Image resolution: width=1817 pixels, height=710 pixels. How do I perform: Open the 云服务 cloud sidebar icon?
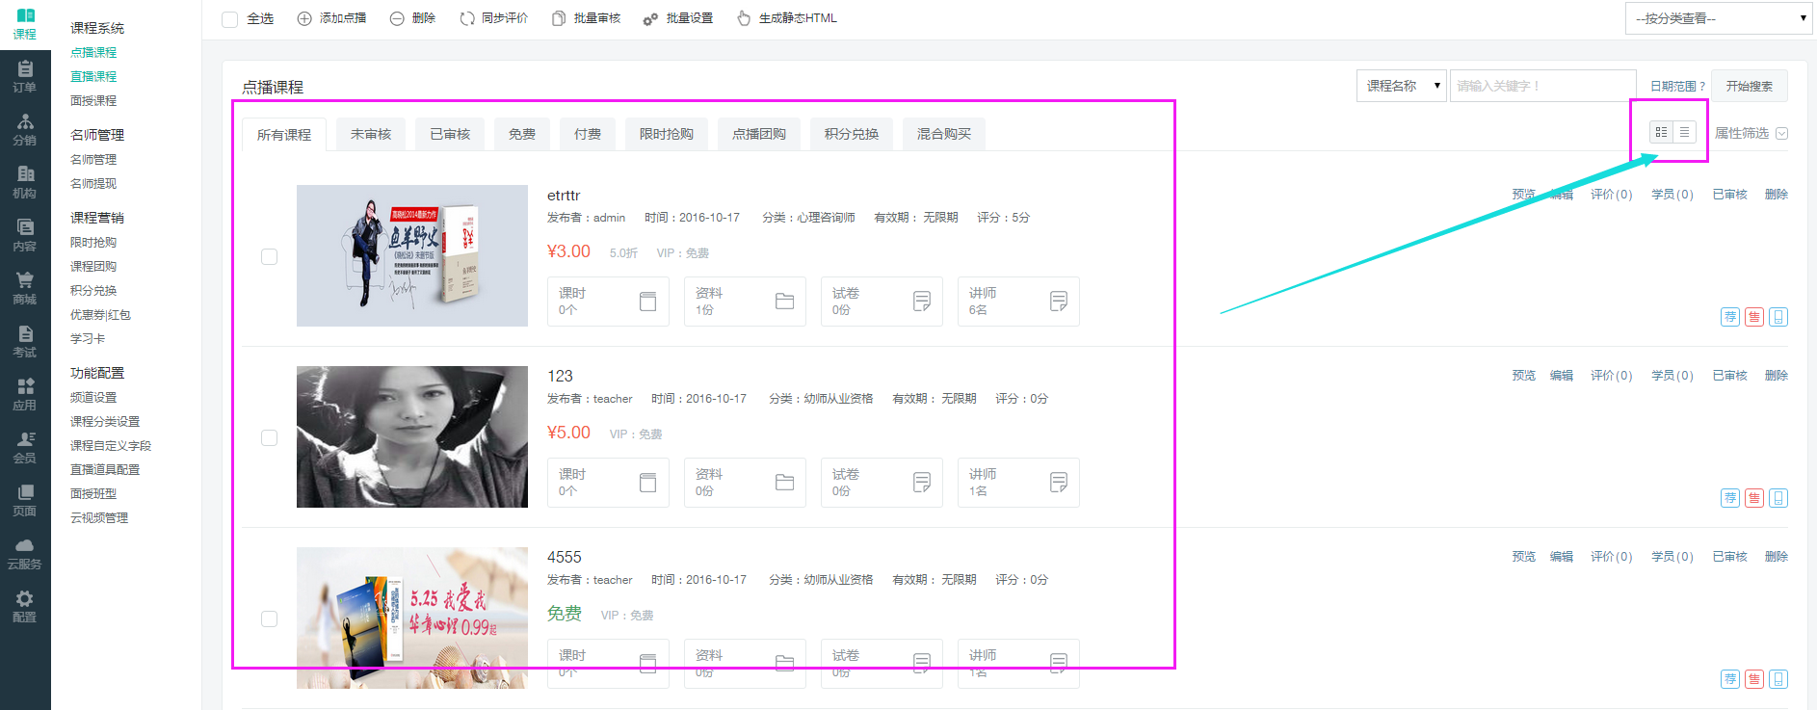pos(25,553)
